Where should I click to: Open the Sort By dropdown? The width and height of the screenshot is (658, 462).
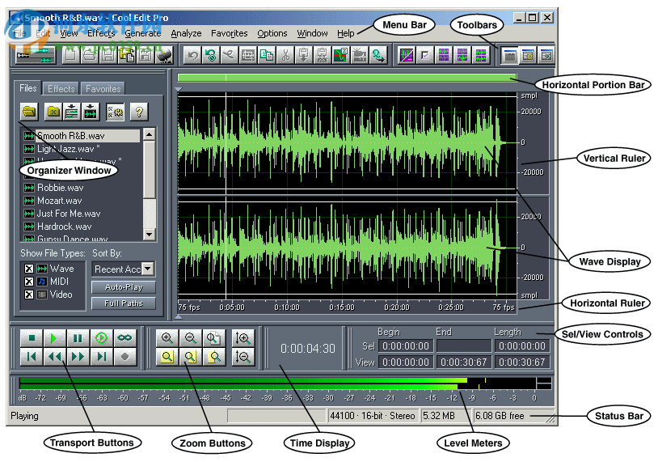click(147, 269)
